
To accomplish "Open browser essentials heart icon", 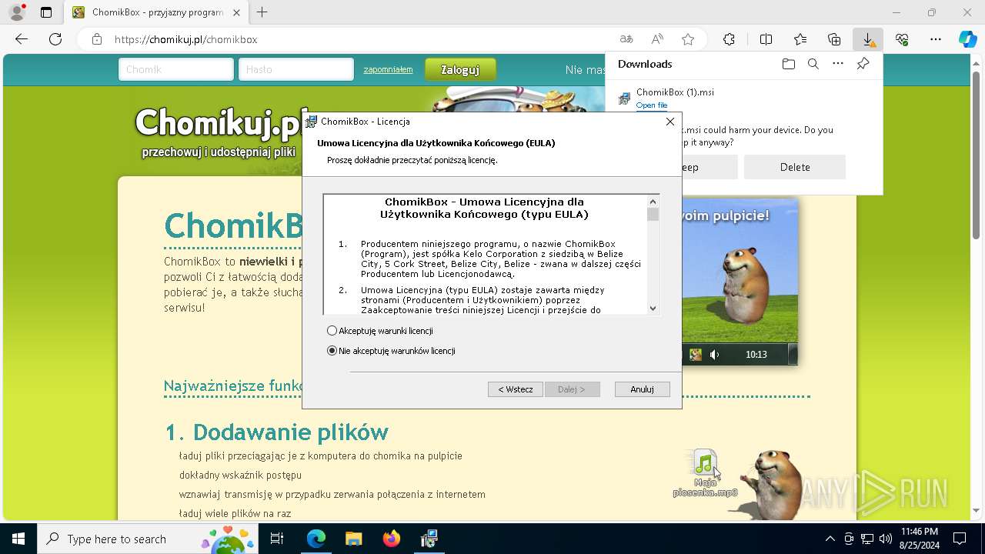I will click(902, 39).
